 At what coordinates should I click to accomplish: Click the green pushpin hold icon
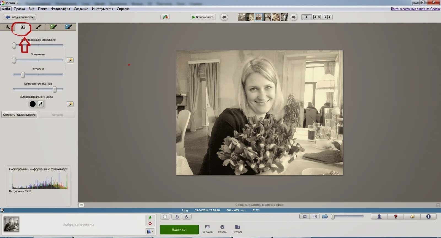point(150,218)
